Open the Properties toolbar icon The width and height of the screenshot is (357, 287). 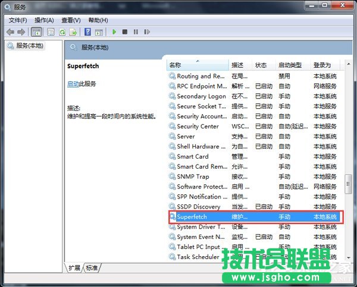point(51,32)
